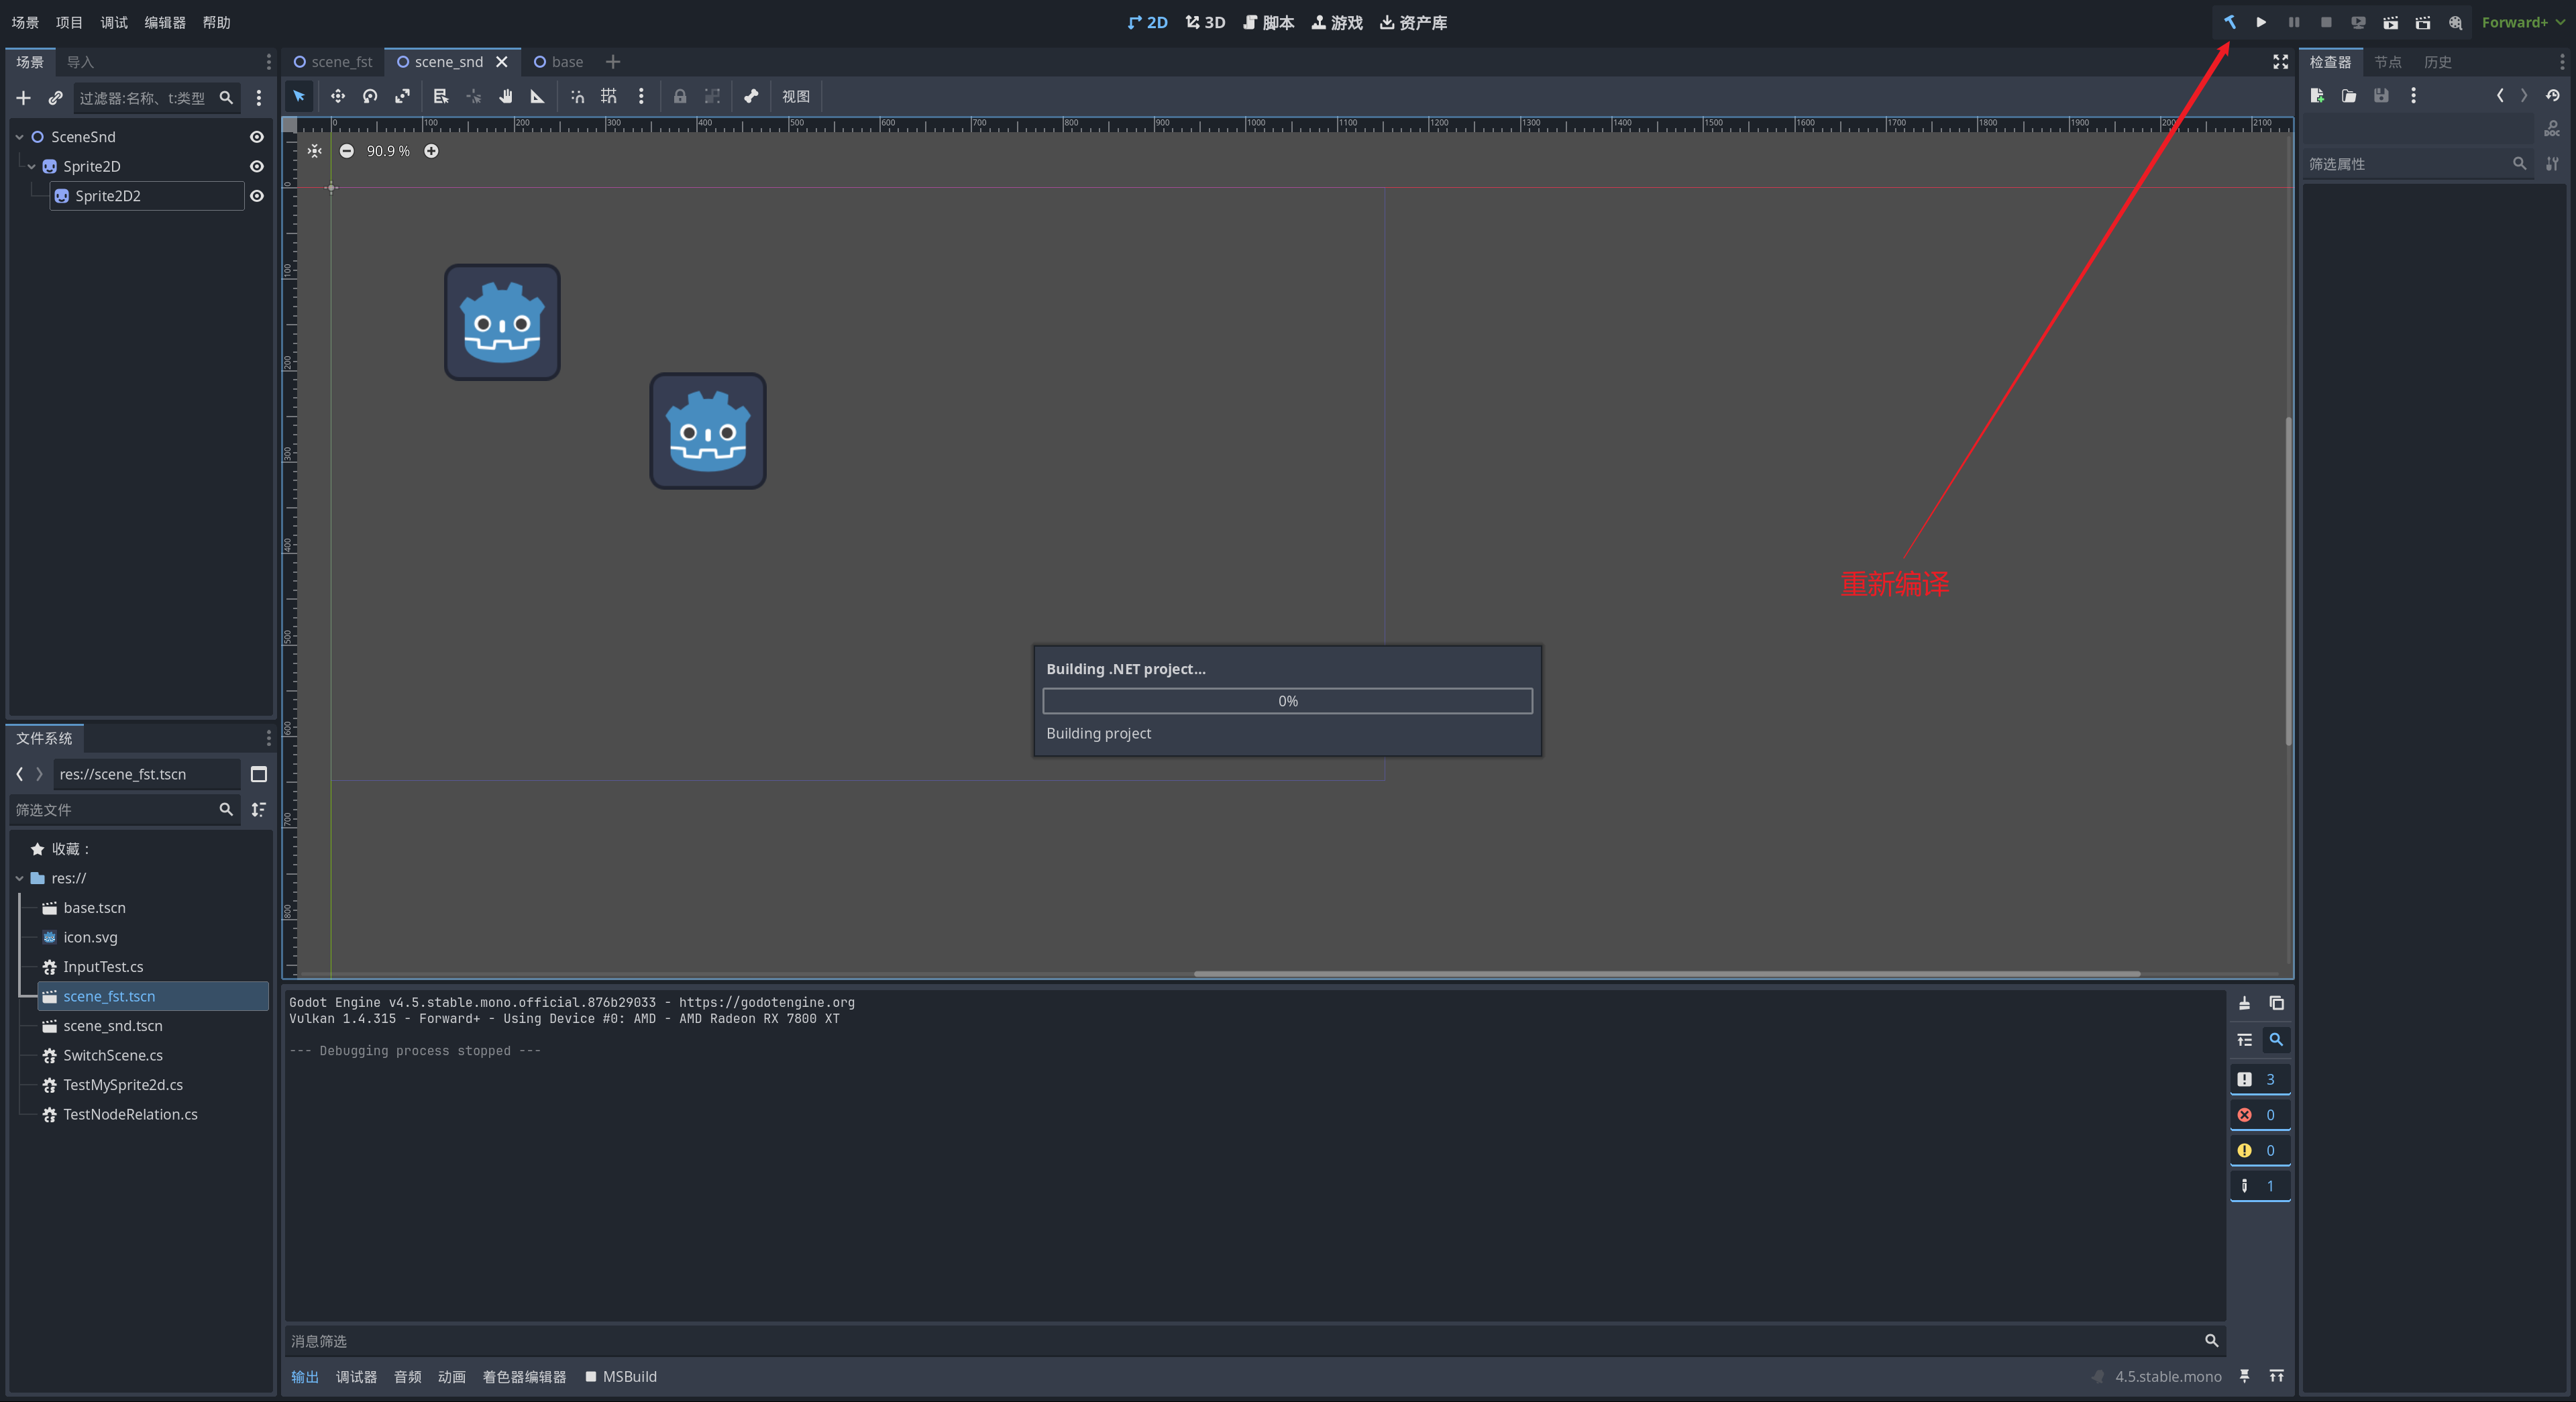Lock the selected node
The height and width of the screenshot is (1402, 2576).
pyautogui.click(x=680, y=96)
